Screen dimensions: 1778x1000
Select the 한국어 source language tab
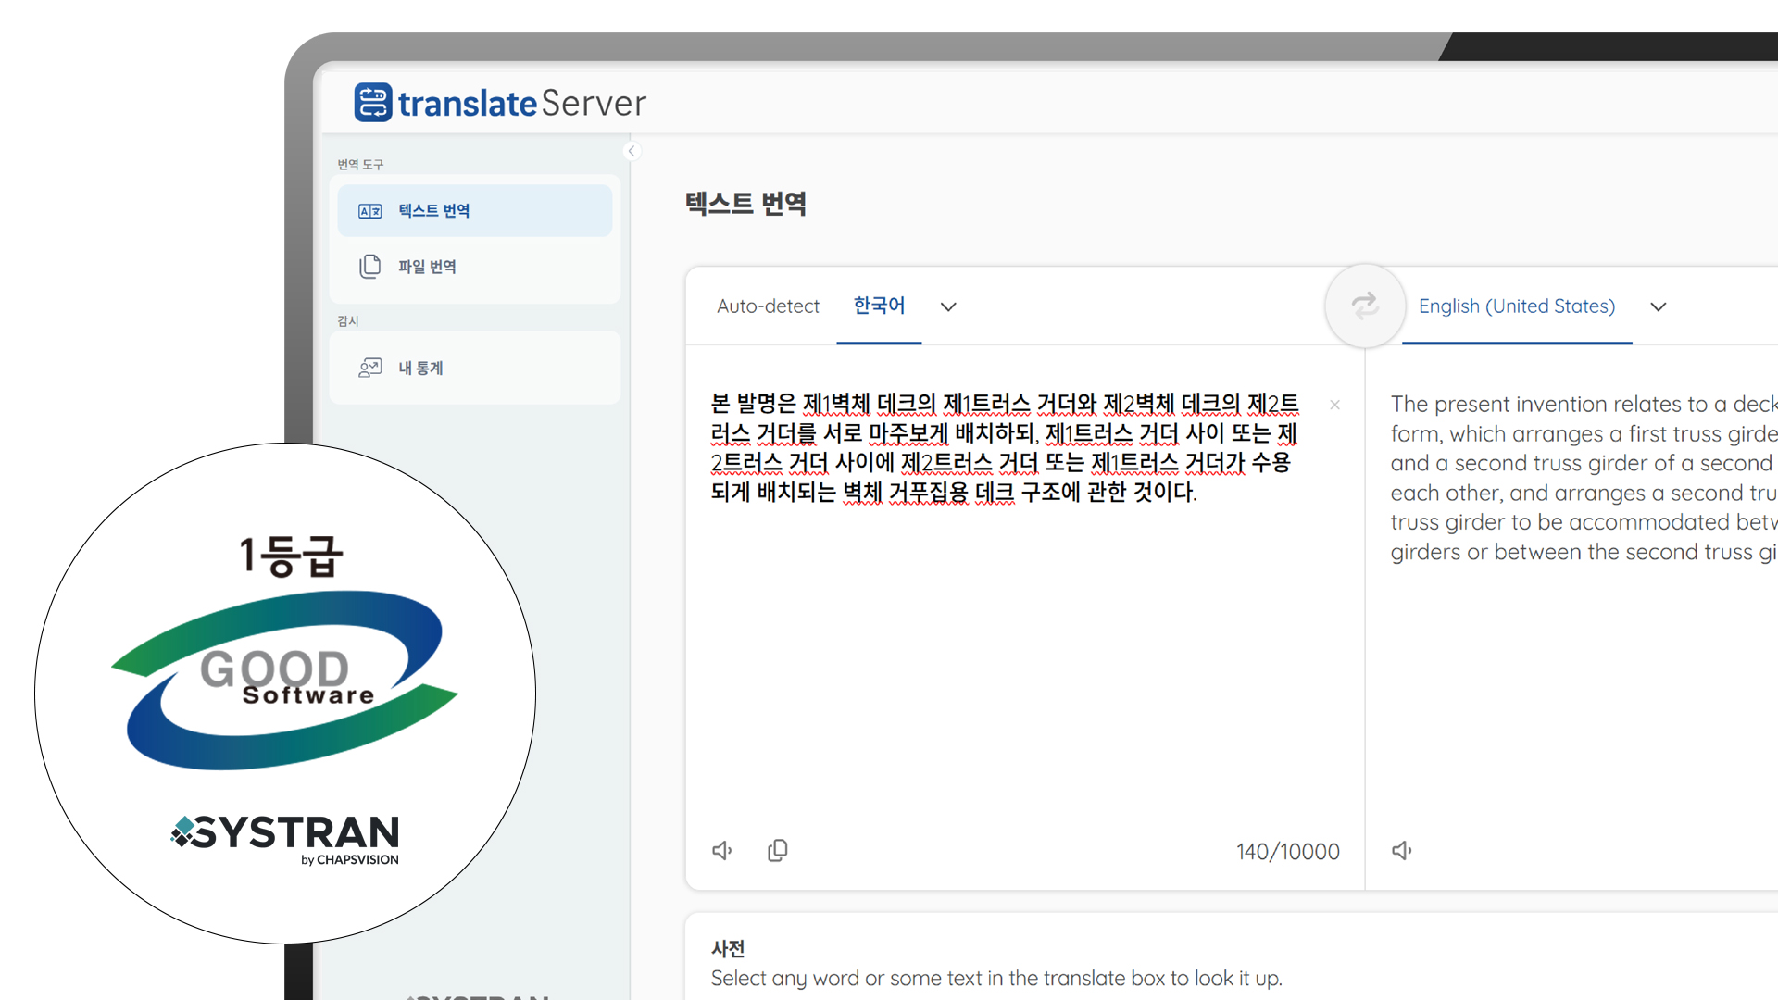coord(879,306)
